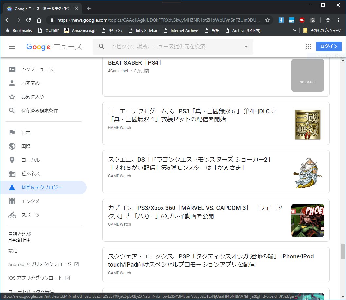The width and height of the screenshot is (346, 300).
Task: Open the Archive(サイト内) bookmark
Action: click(243, 31)
